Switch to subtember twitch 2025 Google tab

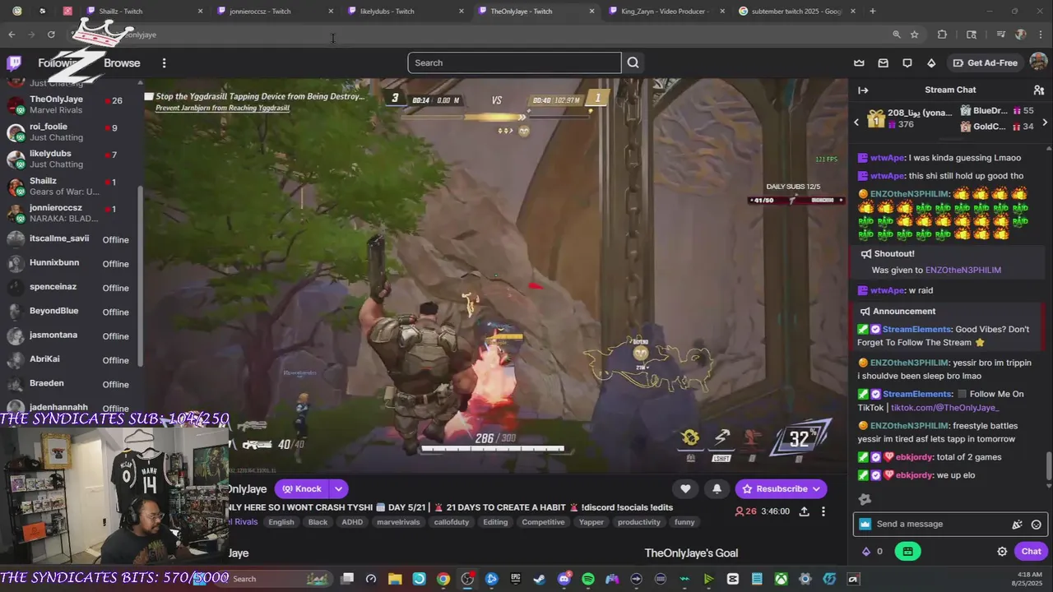click(x=799, y=12)
